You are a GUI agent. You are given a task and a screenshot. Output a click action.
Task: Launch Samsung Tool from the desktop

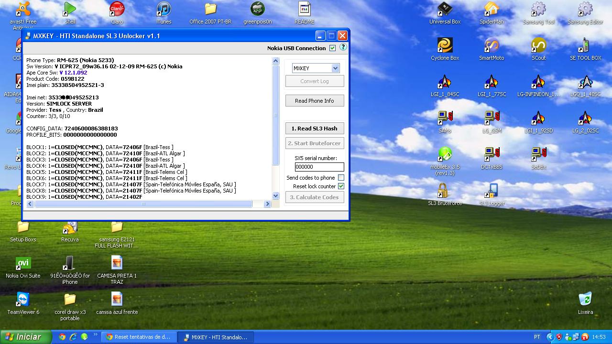(x=538, y=13)
